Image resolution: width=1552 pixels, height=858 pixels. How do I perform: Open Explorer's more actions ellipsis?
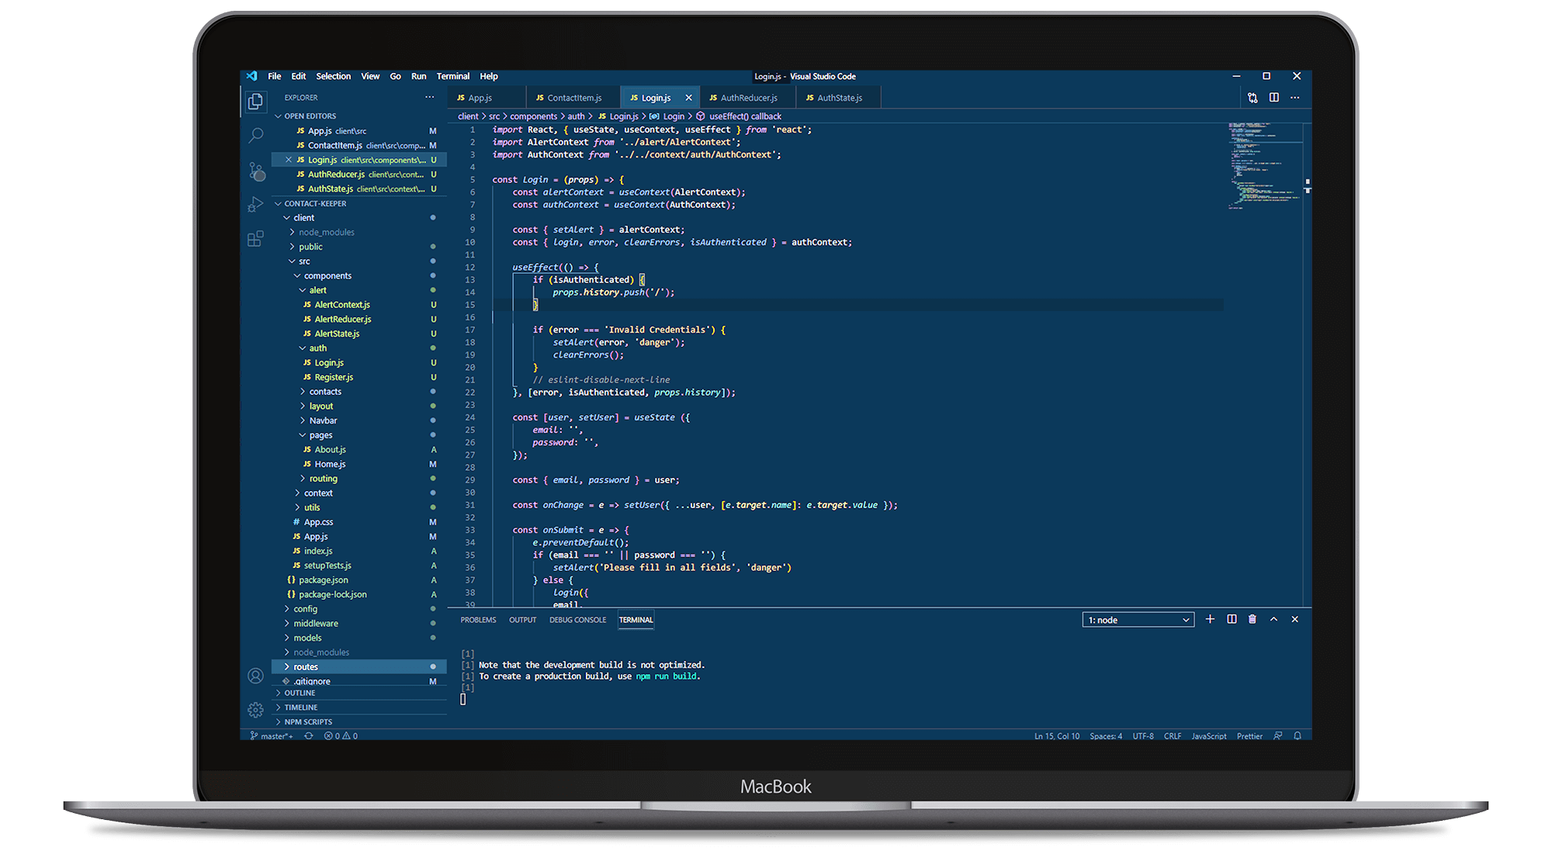click(x=429, y=98)
